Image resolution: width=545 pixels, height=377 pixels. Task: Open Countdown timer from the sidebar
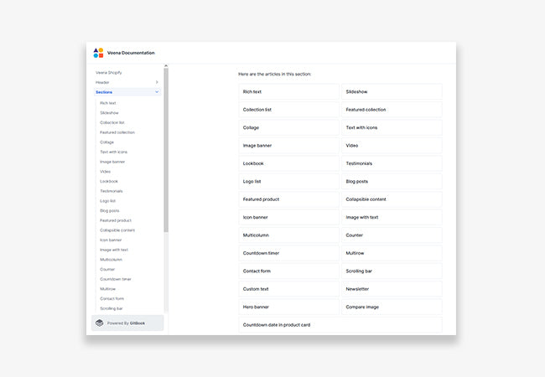pos(115,279)
